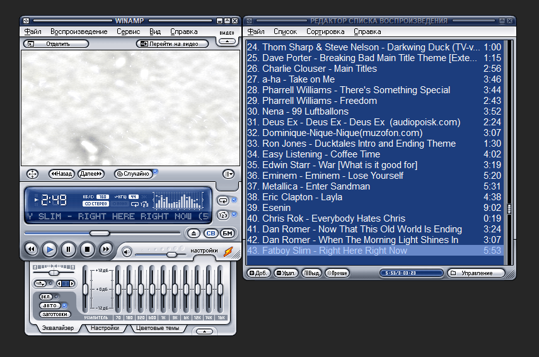Open the playlist editor title bar menu icon
Viewport: 539px width, 357px height.
pos(250,21)
